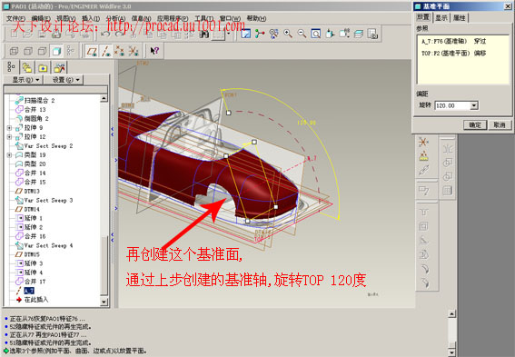Viewport: 515px width, 357px height.
Task: Click the Repaint screen icon
Action: coord(245,34)
